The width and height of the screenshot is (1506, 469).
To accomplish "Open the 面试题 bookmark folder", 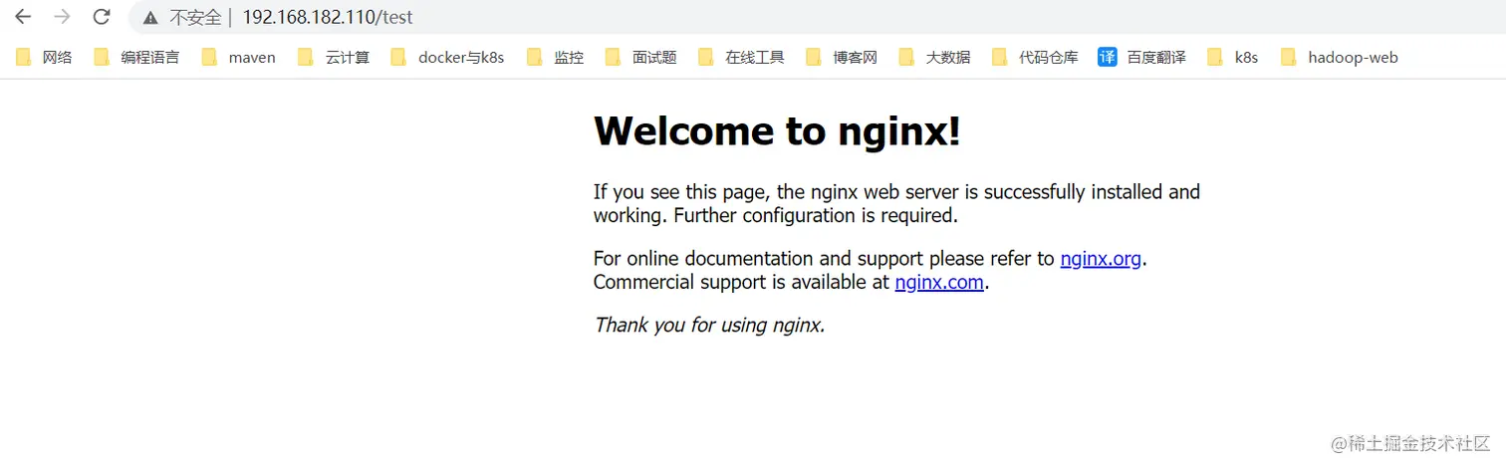I will tap(641, 58).
